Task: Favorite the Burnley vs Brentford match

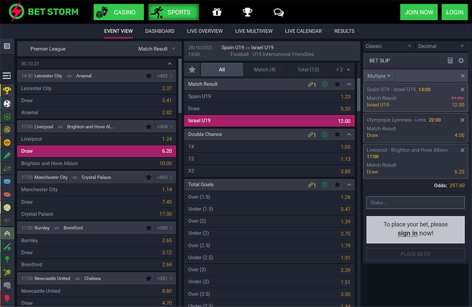Action: [x=148, y=228]
